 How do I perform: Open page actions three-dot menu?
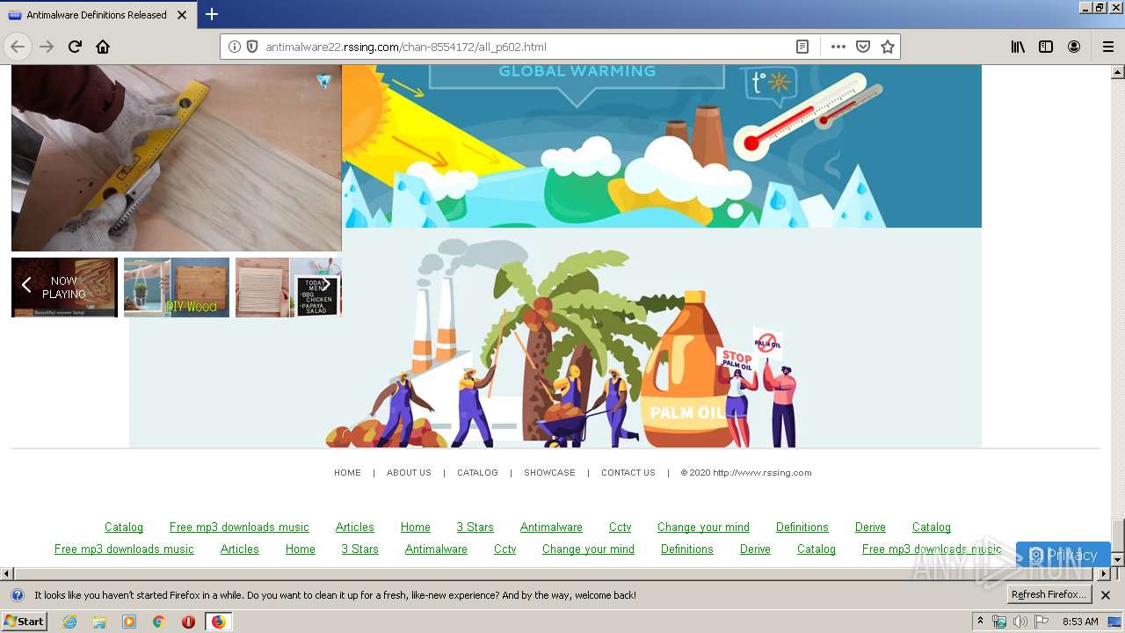pyautogui.click(x=838, y=47)
